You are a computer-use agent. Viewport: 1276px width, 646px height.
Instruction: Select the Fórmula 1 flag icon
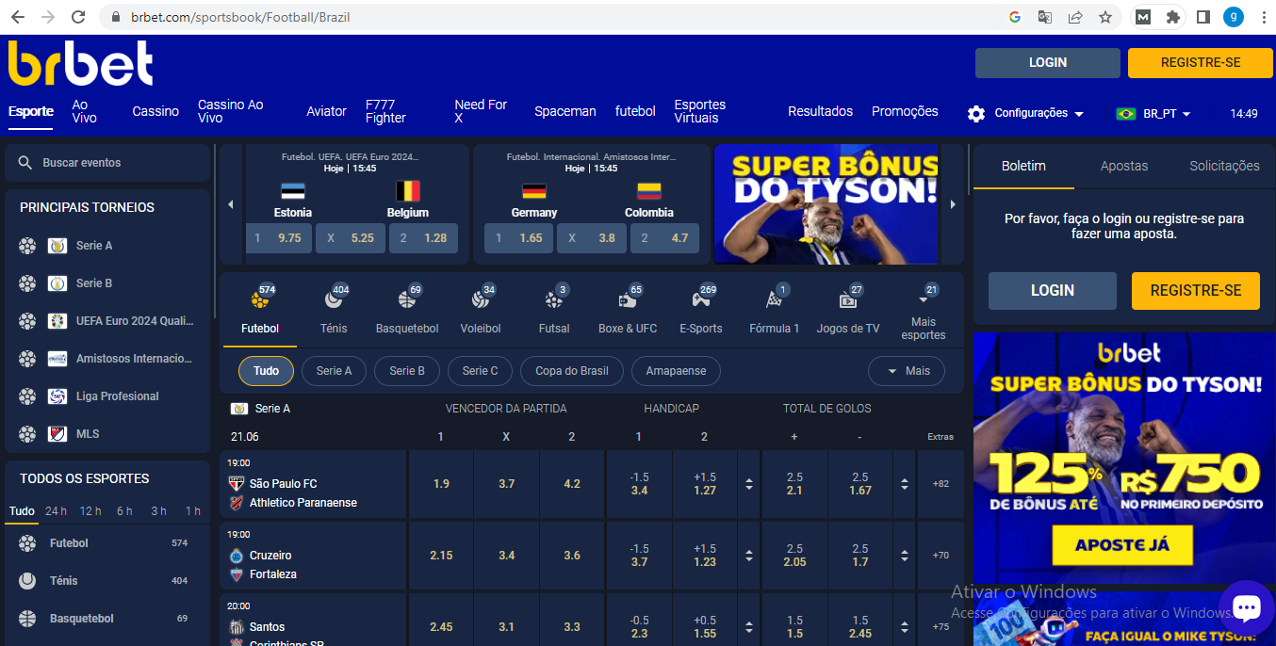(x=774, y=300)
